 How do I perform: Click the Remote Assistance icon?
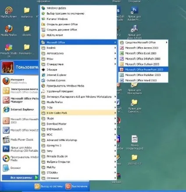[x=43, y=91]
